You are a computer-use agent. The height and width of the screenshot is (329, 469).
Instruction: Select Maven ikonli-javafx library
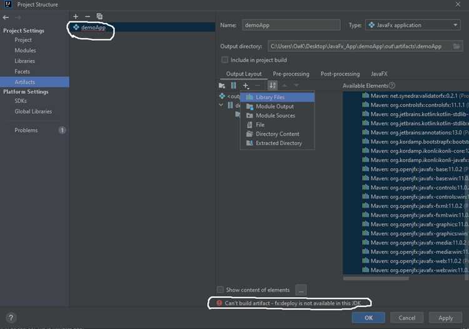click(x=415, y=160)
